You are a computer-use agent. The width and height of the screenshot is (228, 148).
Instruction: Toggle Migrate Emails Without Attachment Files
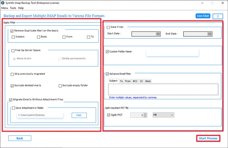11,100
